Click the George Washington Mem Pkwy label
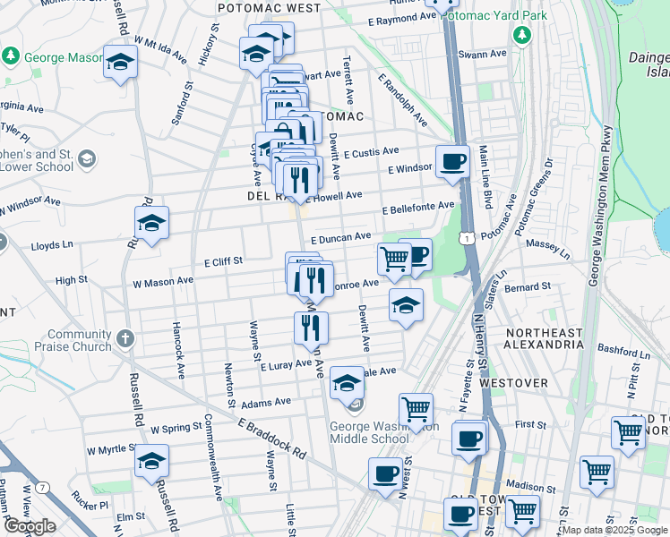 [602, 206]
